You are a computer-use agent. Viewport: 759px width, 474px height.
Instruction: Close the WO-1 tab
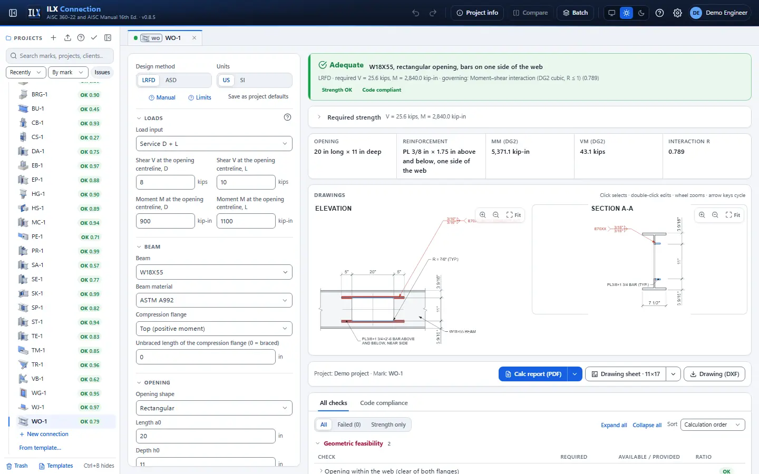tap(194, 38)
